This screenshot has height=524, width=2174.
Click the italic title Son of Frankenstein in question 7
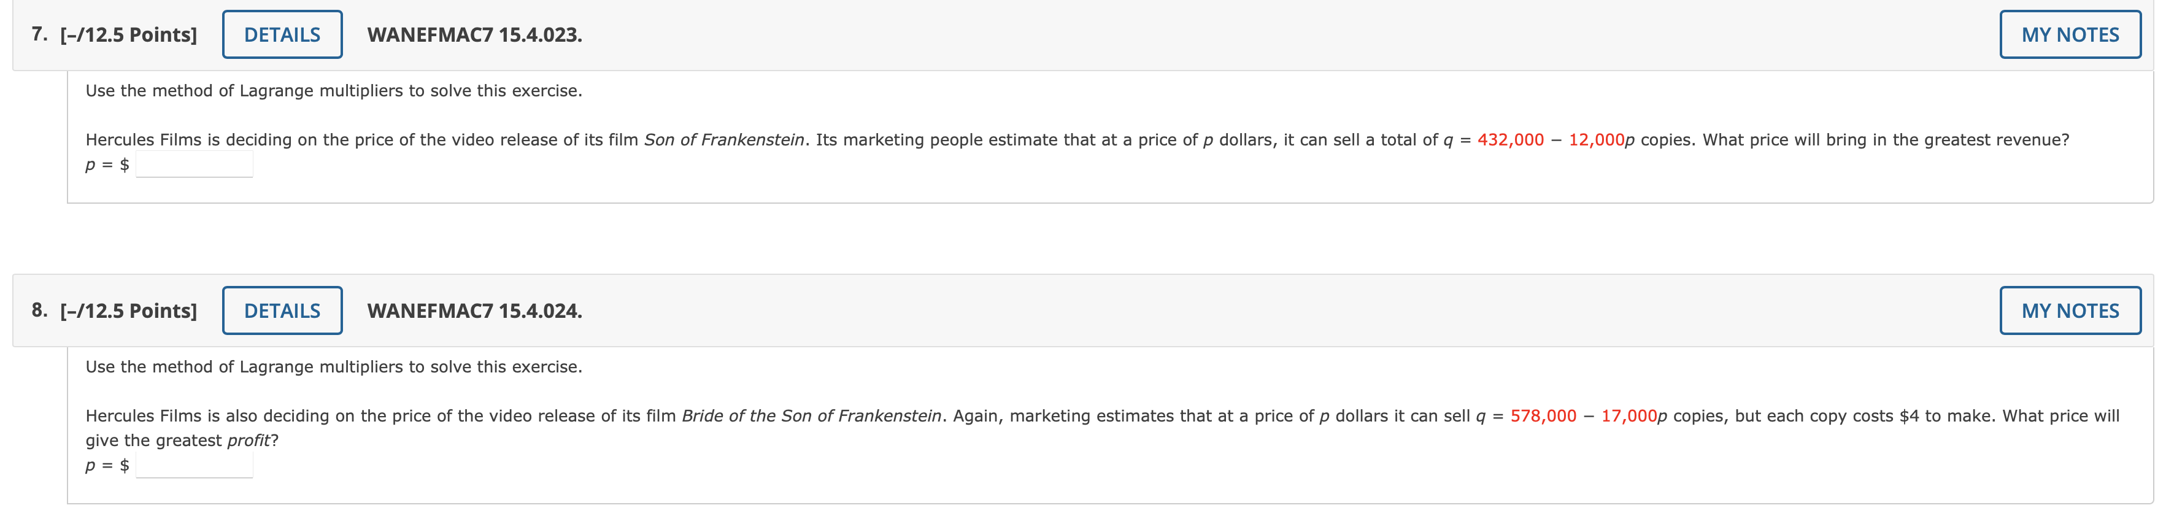pos(724,140)
